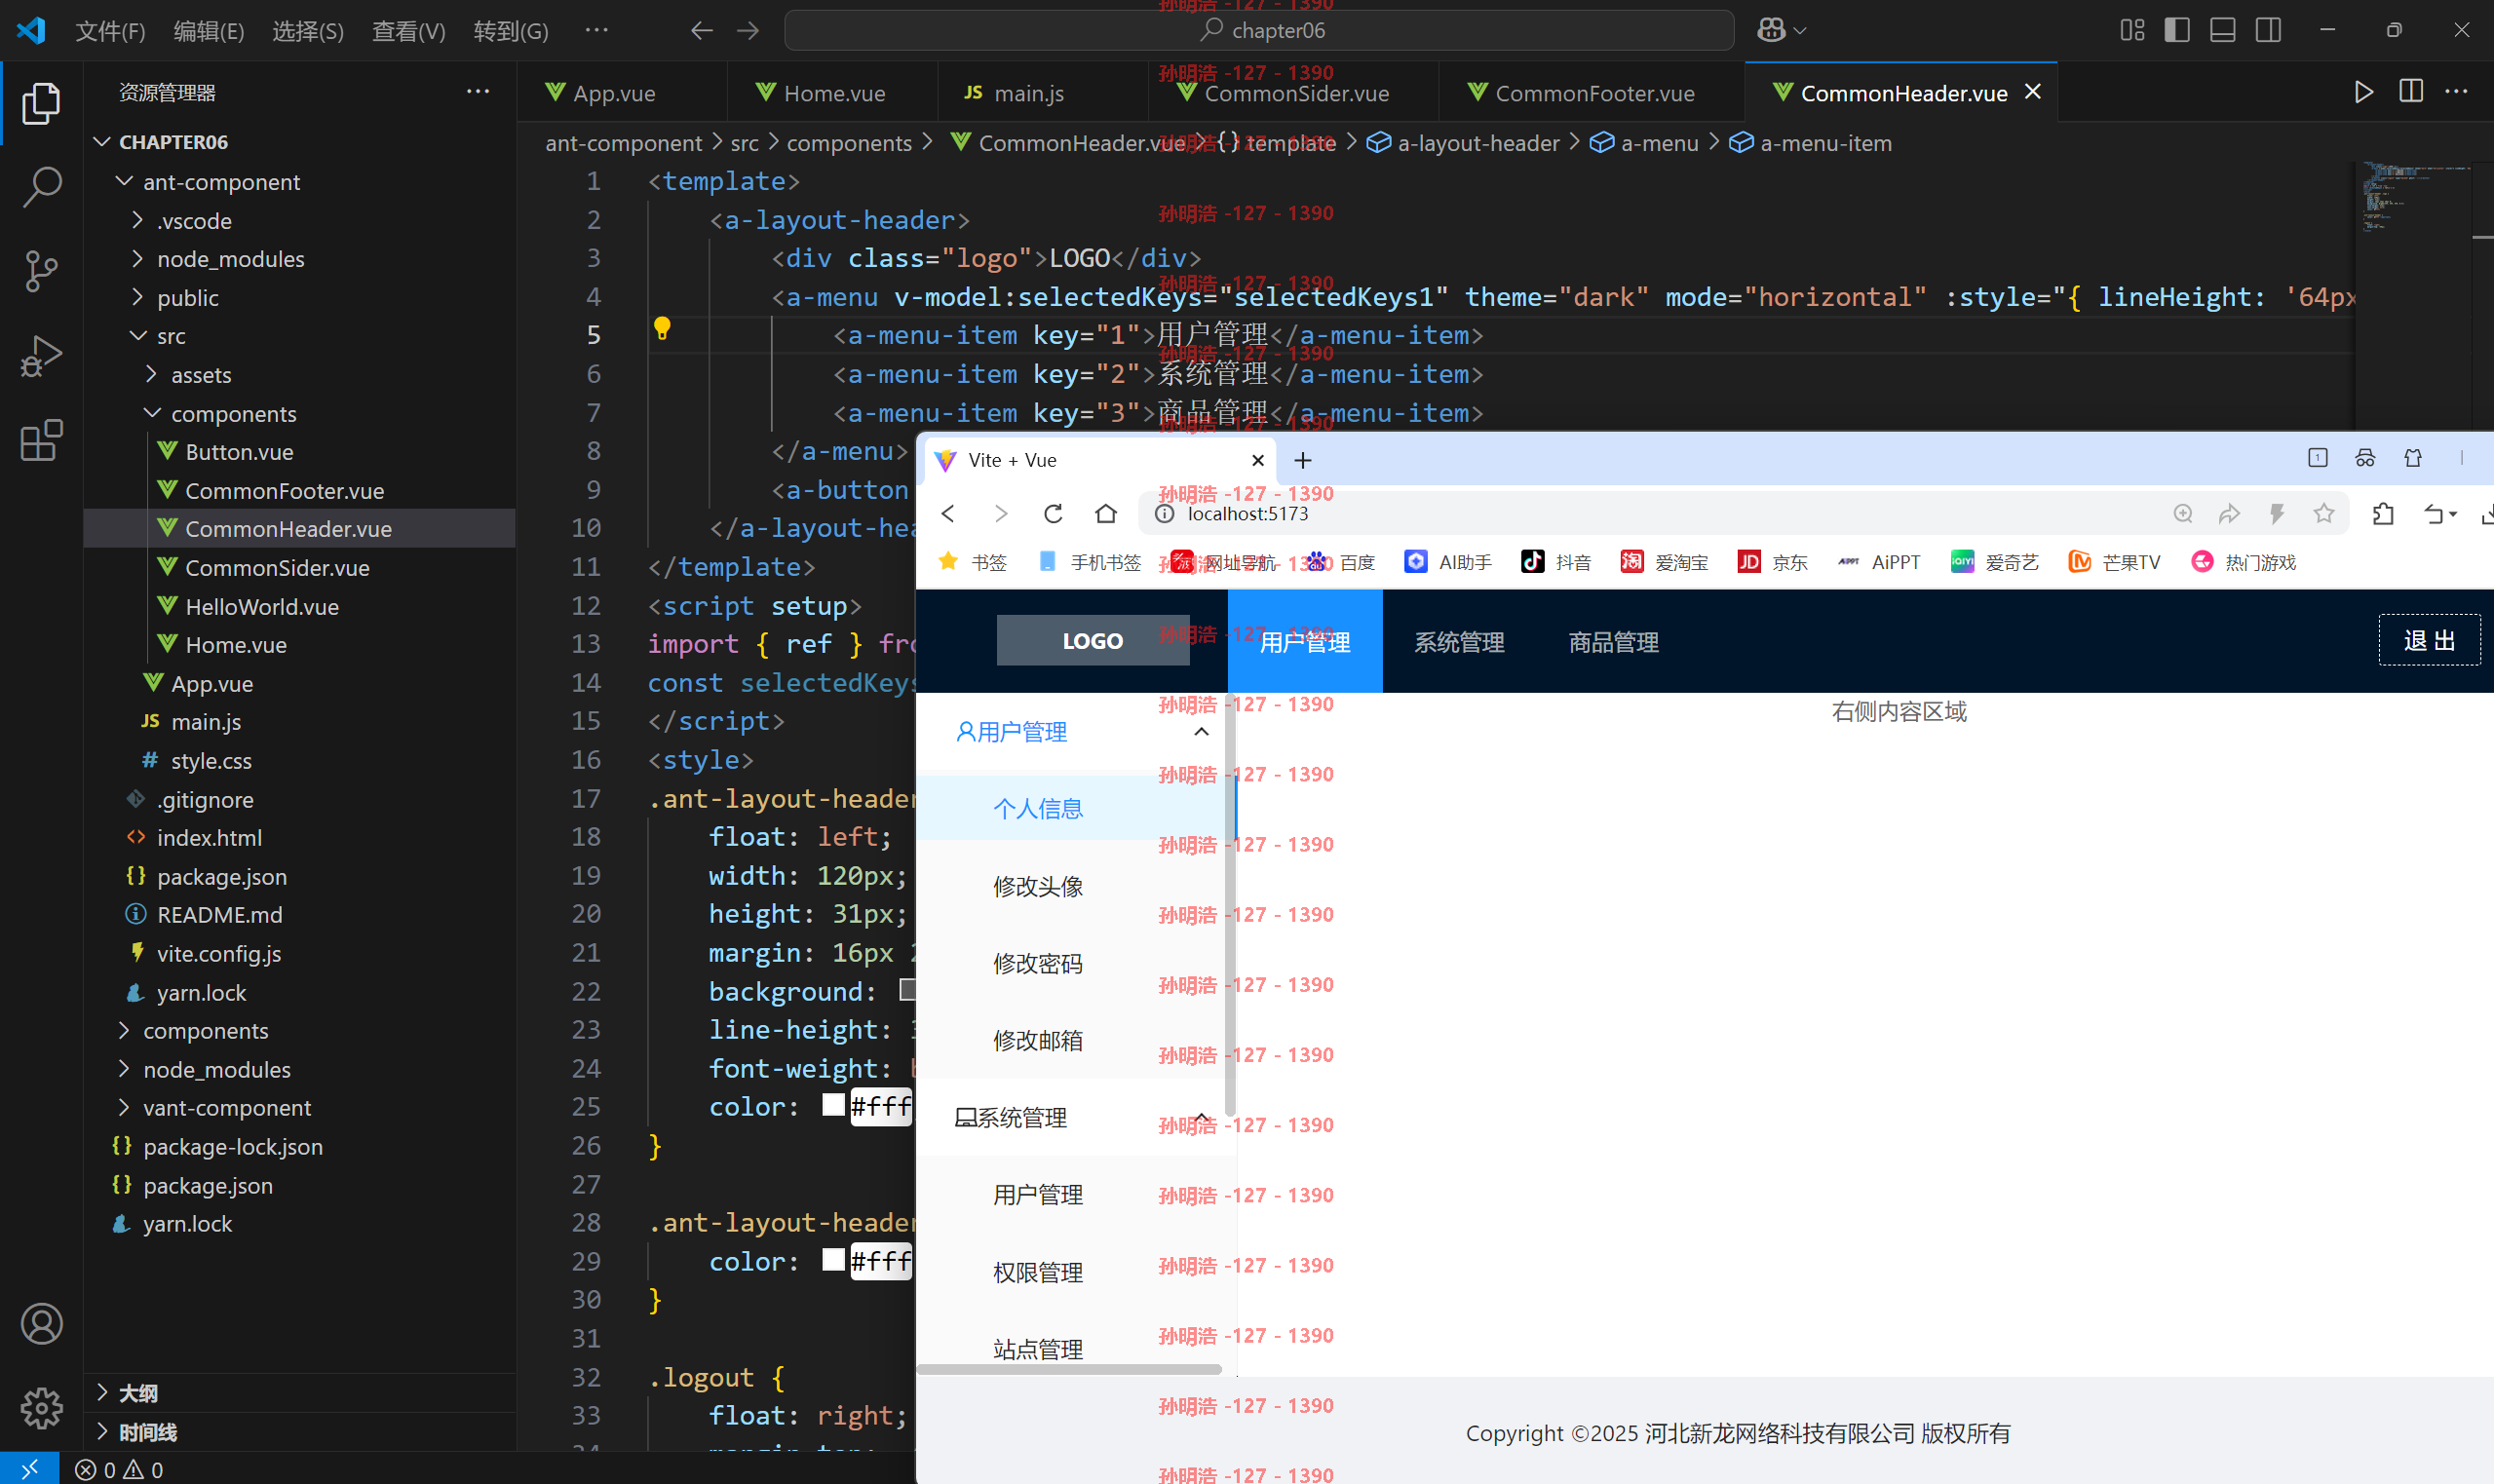Open a new browser tab
This screenshot has width=2494, height=1484.
point(1302,460)
